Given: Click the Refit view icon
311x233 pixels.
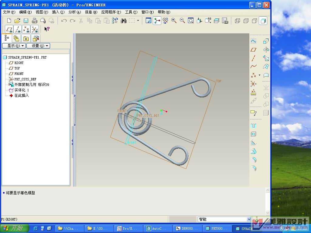Looking at the screenshot, I should pos(191,21).
